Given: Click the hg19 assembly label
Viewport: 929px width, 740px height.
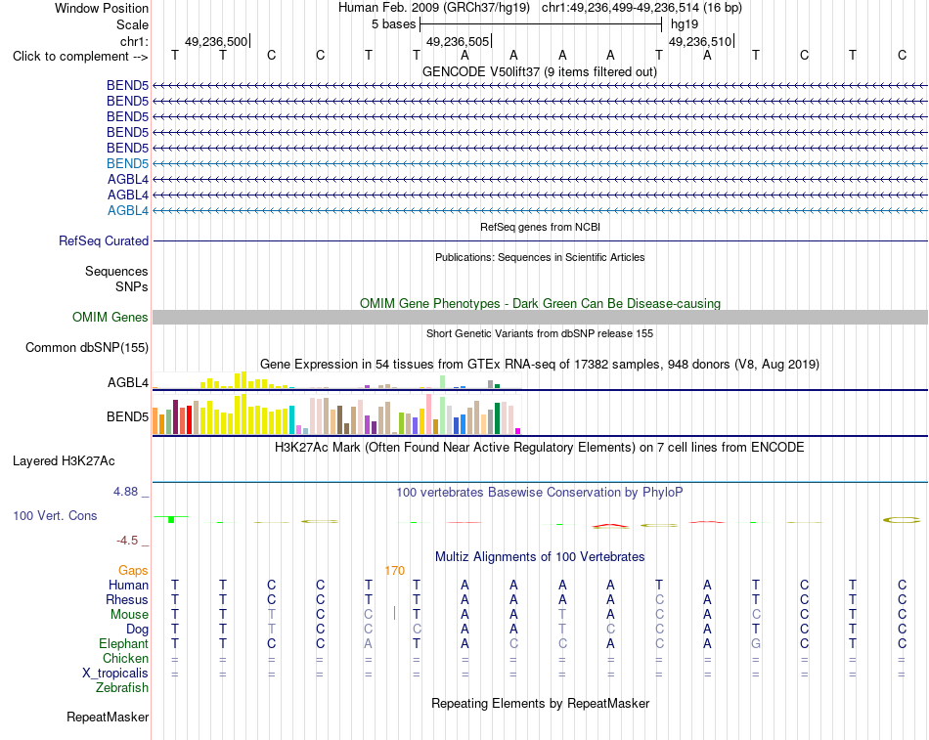Looking at the screenshot, I should (x=685, y=24).
